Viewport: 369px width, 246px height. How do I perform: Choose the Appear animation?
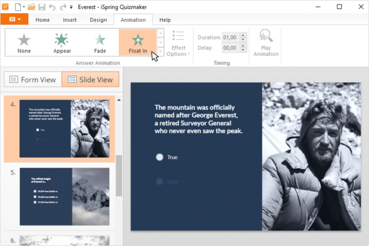(x=62, y=43)
